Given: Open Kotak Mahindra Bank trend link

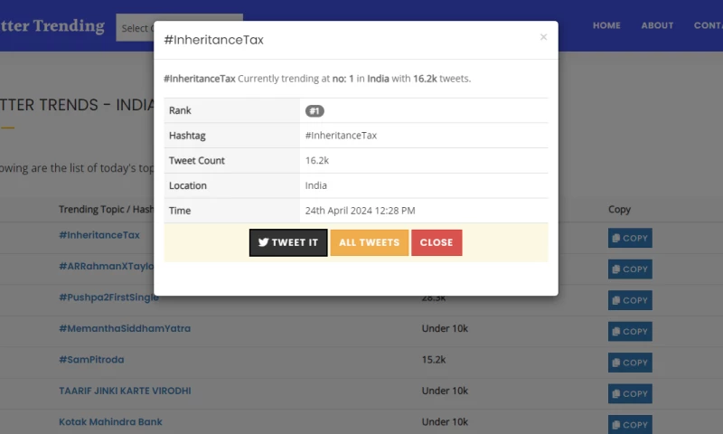Looking at the screenshot, I should [110, 422].
